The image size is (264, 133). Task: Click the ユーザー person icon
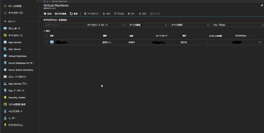(x=5, y=118)
